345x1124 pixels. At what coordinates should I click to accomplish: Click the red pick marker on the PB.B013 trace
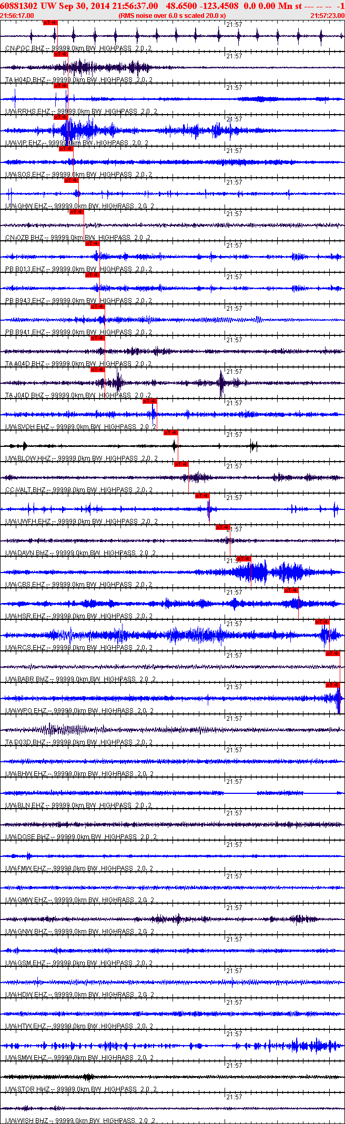tap(93, 243)
